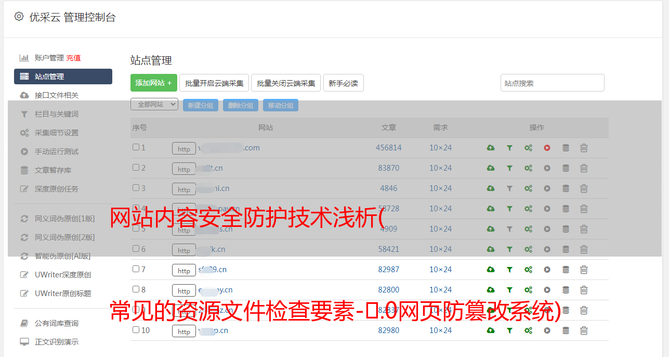Screen dimensions: 669x357
Task: Click the red 充值 link
Action: click(x=73, y=58)
